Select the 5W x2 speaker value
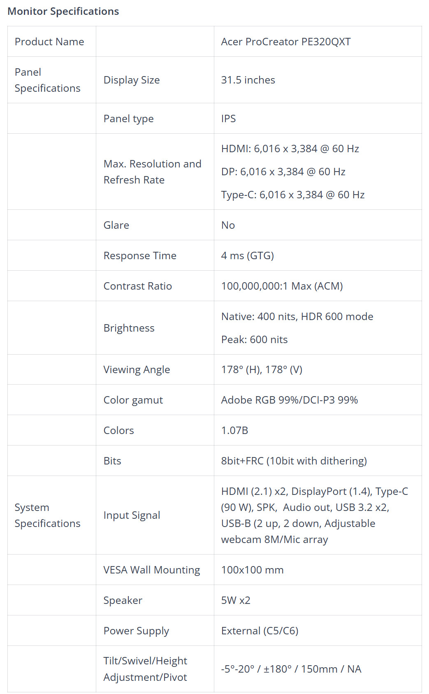 [236, 600]
